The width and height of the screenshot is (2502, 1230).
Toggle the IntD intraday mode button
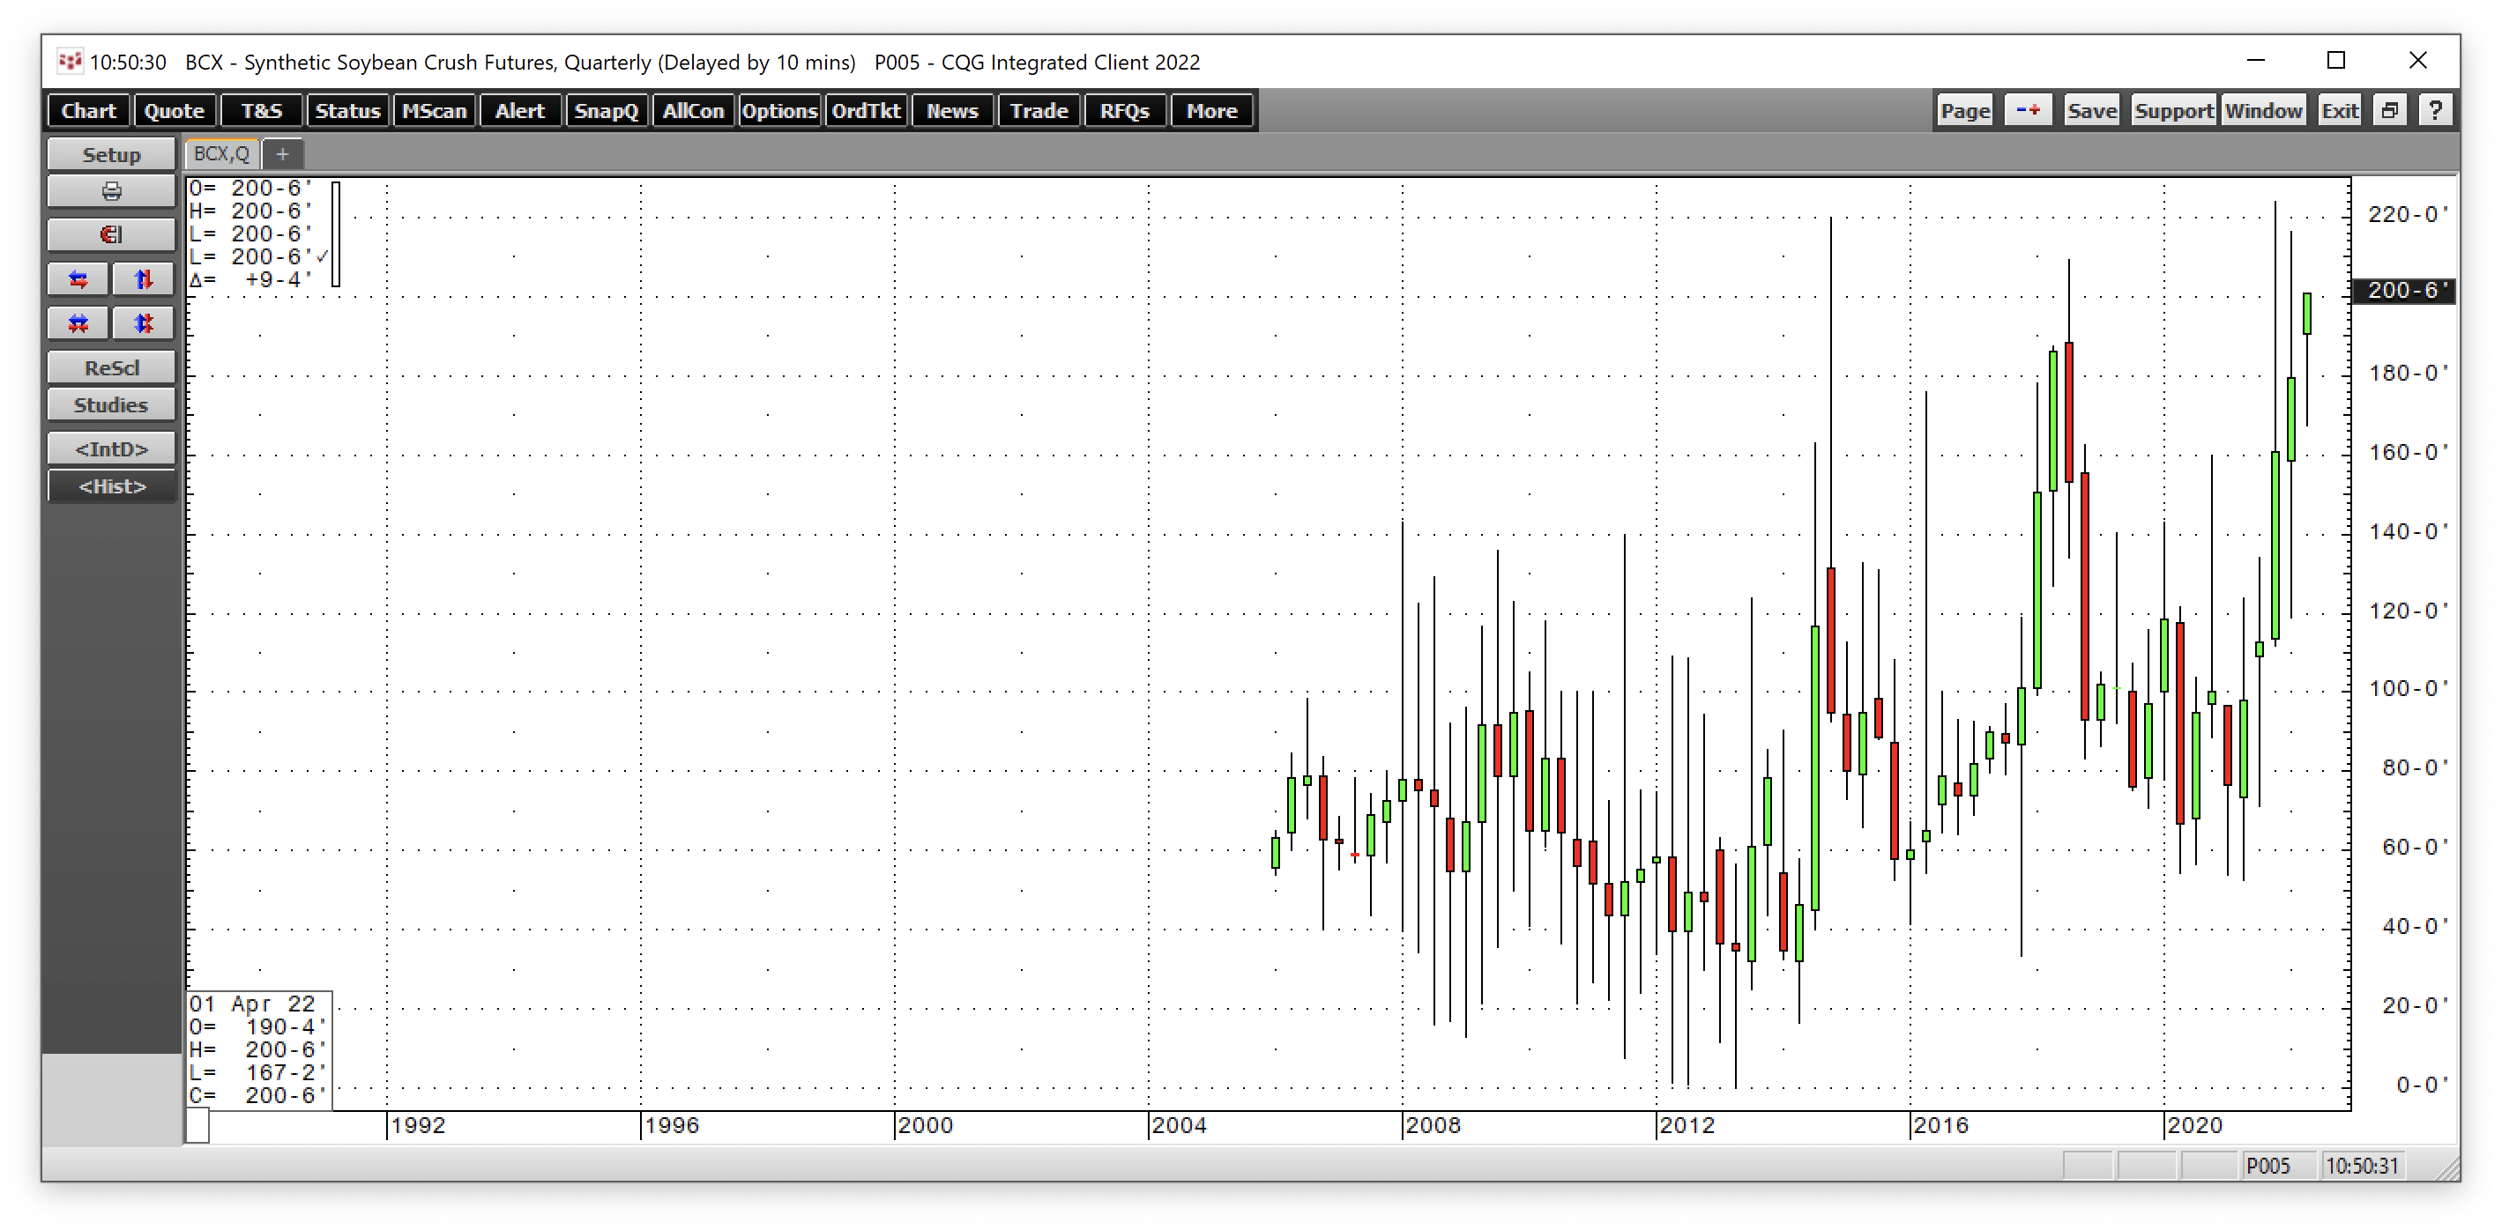coord(111,449)
